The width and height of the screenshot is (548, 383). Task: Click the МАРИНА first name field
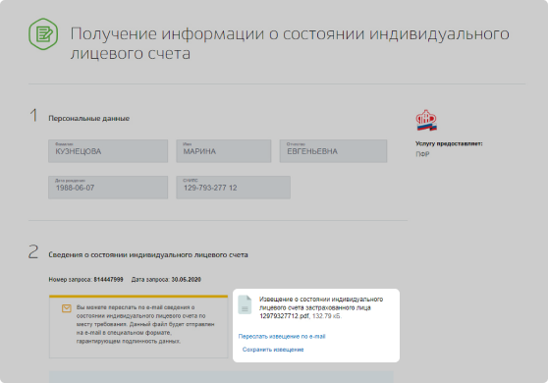point(224,151)
